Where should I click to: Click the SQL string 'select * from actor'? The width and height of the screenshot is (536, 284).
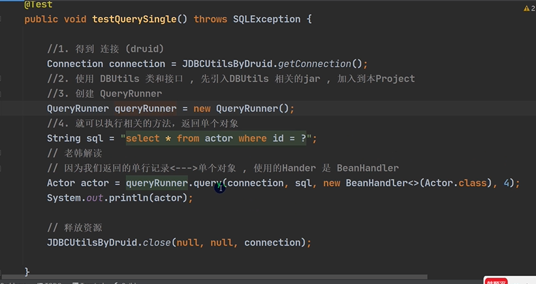(x=216, y=138)
